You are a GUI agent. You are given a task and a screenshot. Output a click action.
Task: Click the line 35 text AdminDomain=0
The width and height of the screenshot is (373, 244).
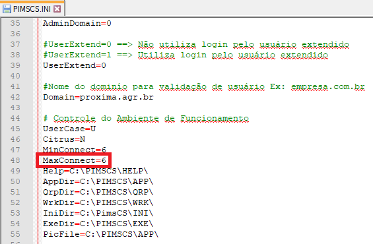click(x=77, y=23)
